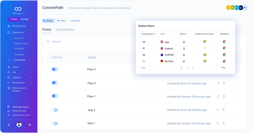Viewport: 254px width, 133px height.
Task: Click the user avatar in sidebar footer
Action: click(x=19, y=125)
